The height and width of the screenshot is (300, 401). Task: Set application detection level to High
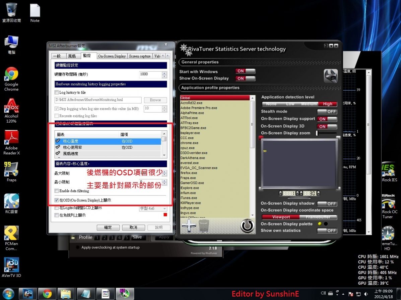pyautogui.click(x=328, y=104)
